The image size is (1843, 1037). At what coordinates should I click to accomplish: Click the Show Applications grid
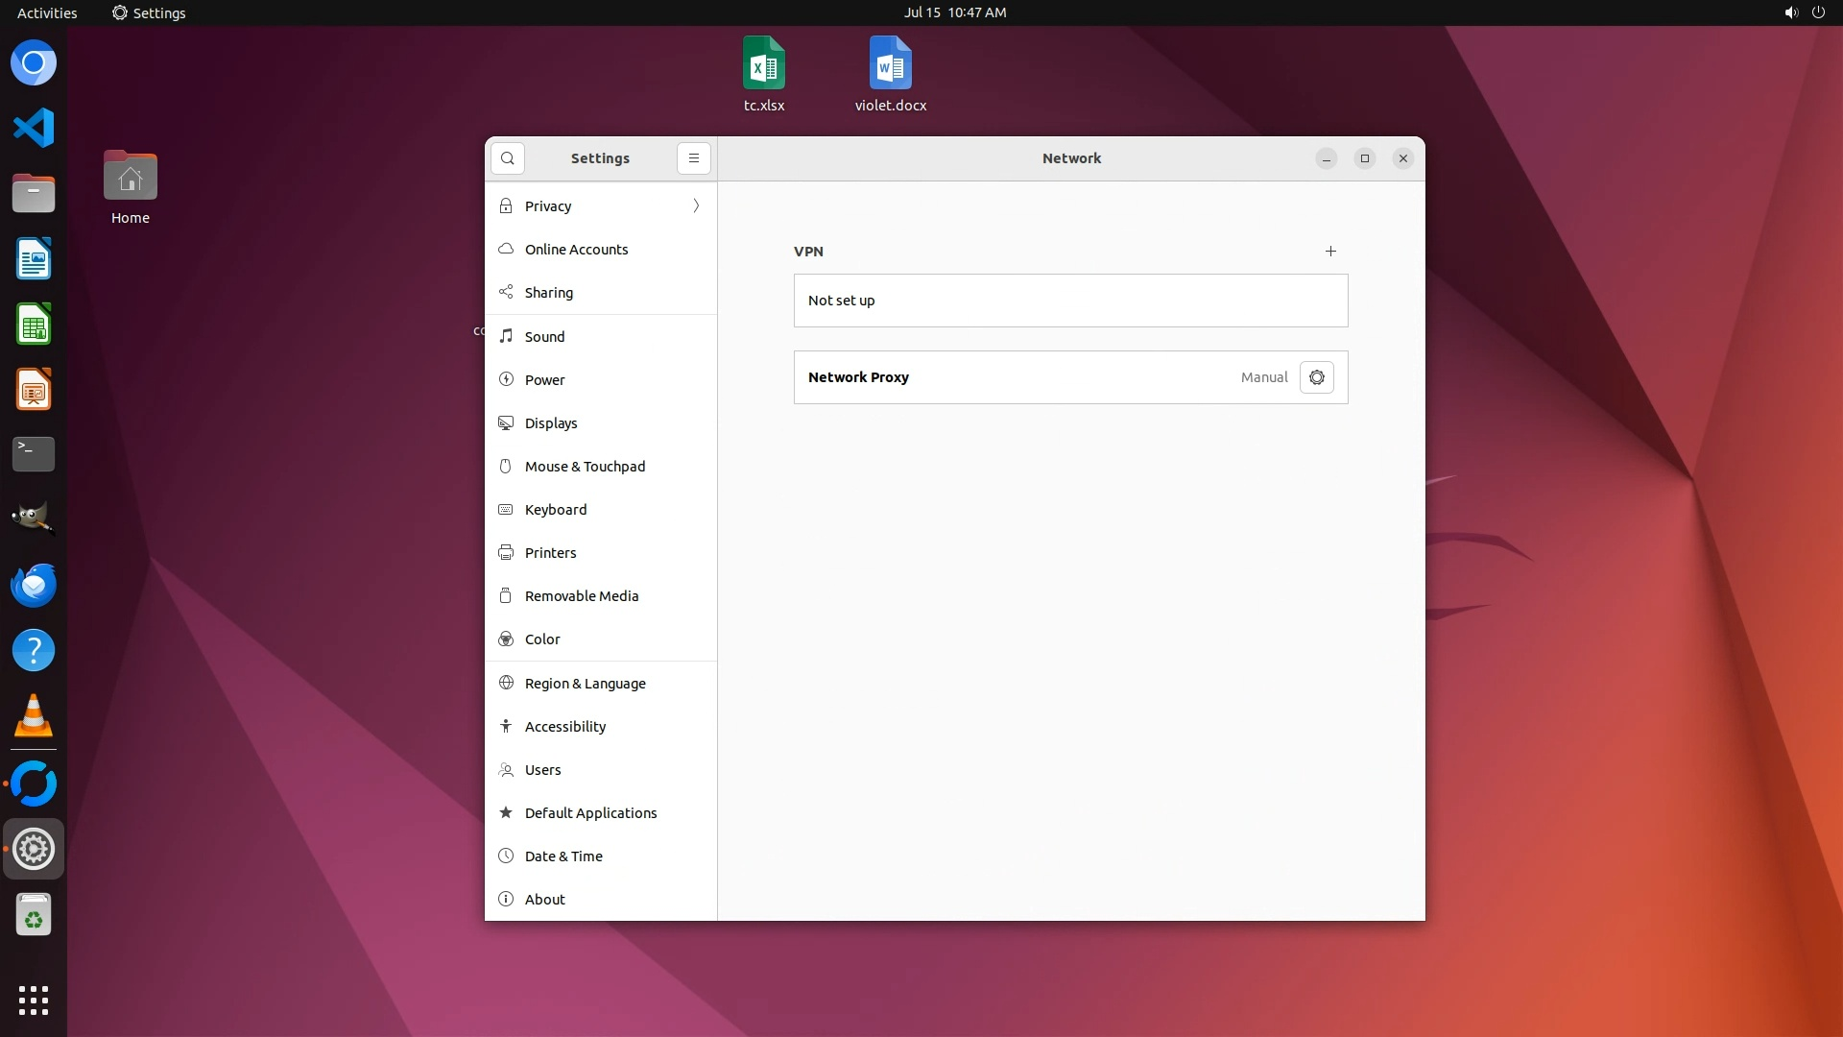point(34,1000)
